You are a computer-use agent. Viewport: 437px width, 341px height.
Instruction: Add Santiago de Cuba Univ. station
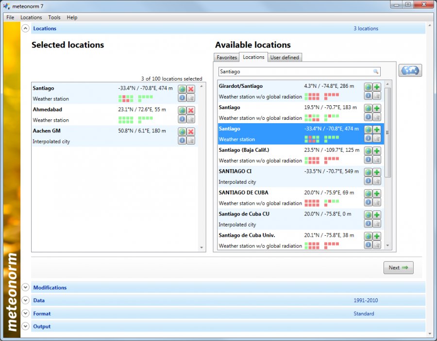pyautogui.click(x=377, y=236)
